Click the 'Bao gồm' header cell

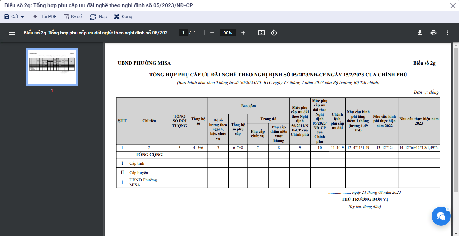pyautogui.click(x=248, y=106)
